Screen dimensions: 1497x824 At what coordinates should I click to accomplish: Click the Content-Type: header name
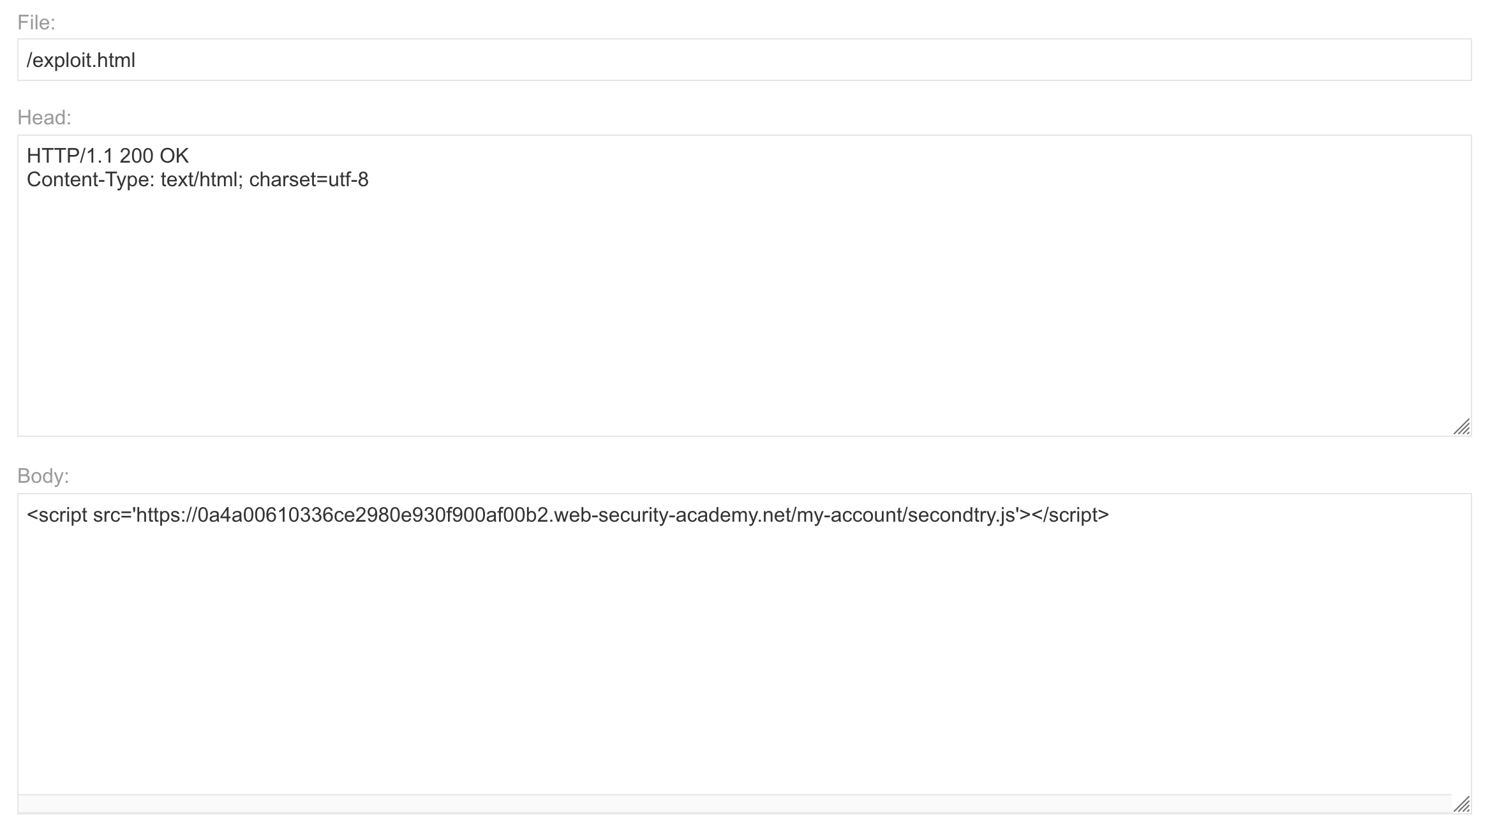tap(91, 180)
